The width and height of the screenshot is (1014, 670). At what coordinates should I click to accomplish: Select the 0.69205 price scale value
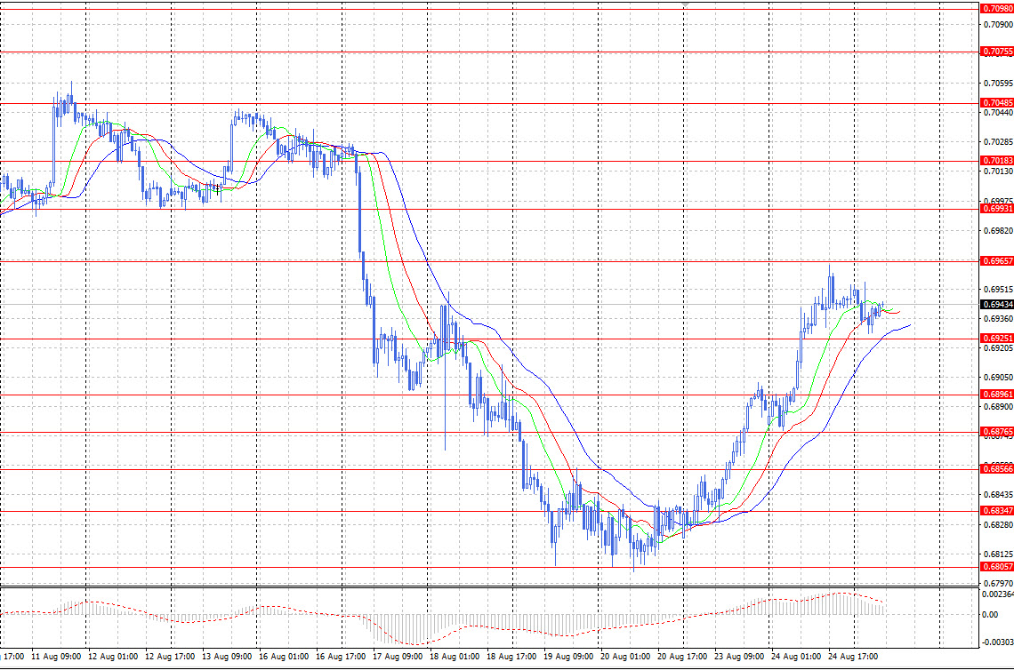(998, 348)
